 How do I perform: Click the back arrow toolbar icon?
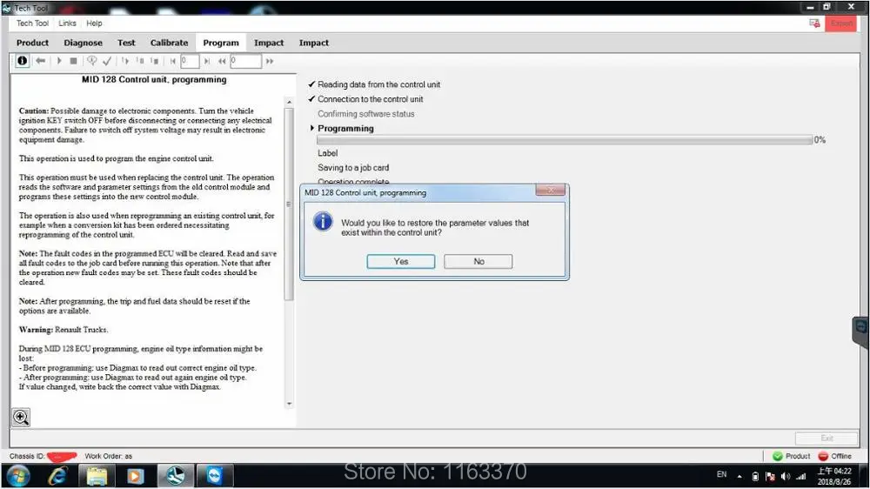click(41, 61)
